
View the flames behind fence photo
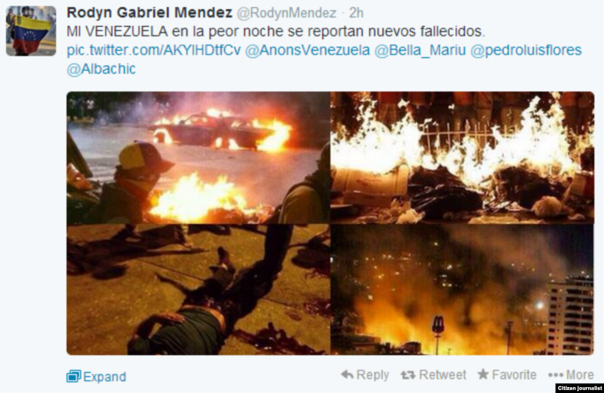coord(462,158)
